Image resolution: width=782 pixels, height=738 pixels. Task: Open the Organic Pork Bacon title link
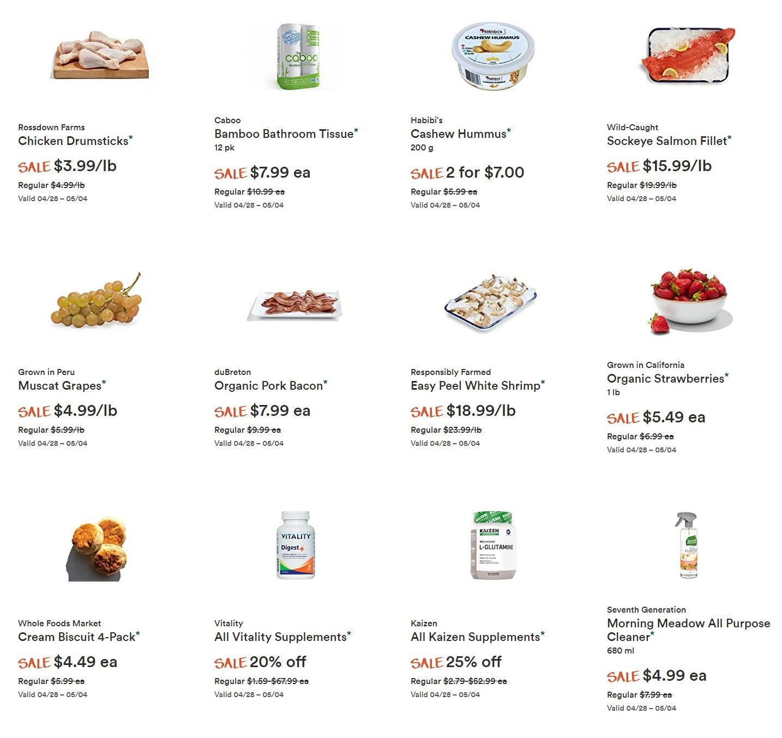pos(268,386)
